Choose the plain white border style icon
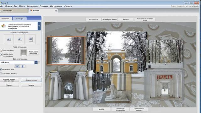The height and width of the screenshot is (113, 201). tap(20, 39)
